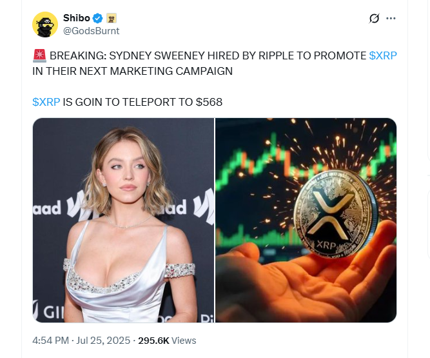Open the Grok explain-post icon
430x358 pixels.
[x=374, y=19]
